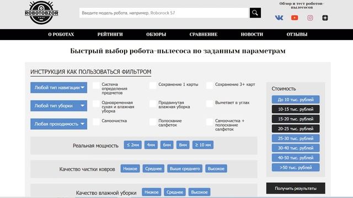Select Среднее carpet cleaning quality
This screenshot has width=353, height=198.
click(x=153, y=169)
